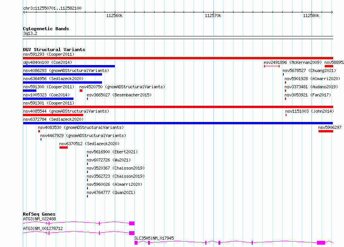Click nsv4083530 gnomAD variant label
This screenshot has height=247, width=344.
point(81,127)
